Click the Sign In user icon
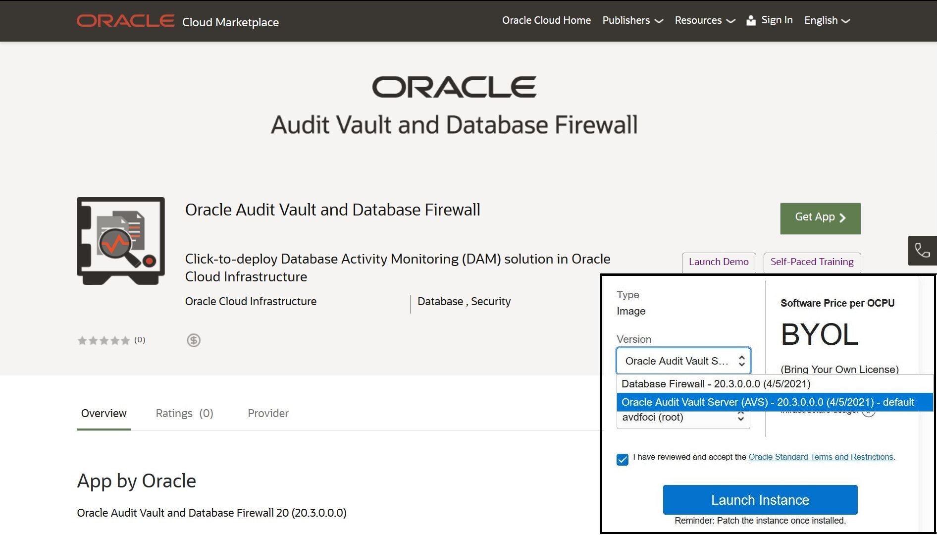This screenshot has width=937, height=535. pos(751,20)
